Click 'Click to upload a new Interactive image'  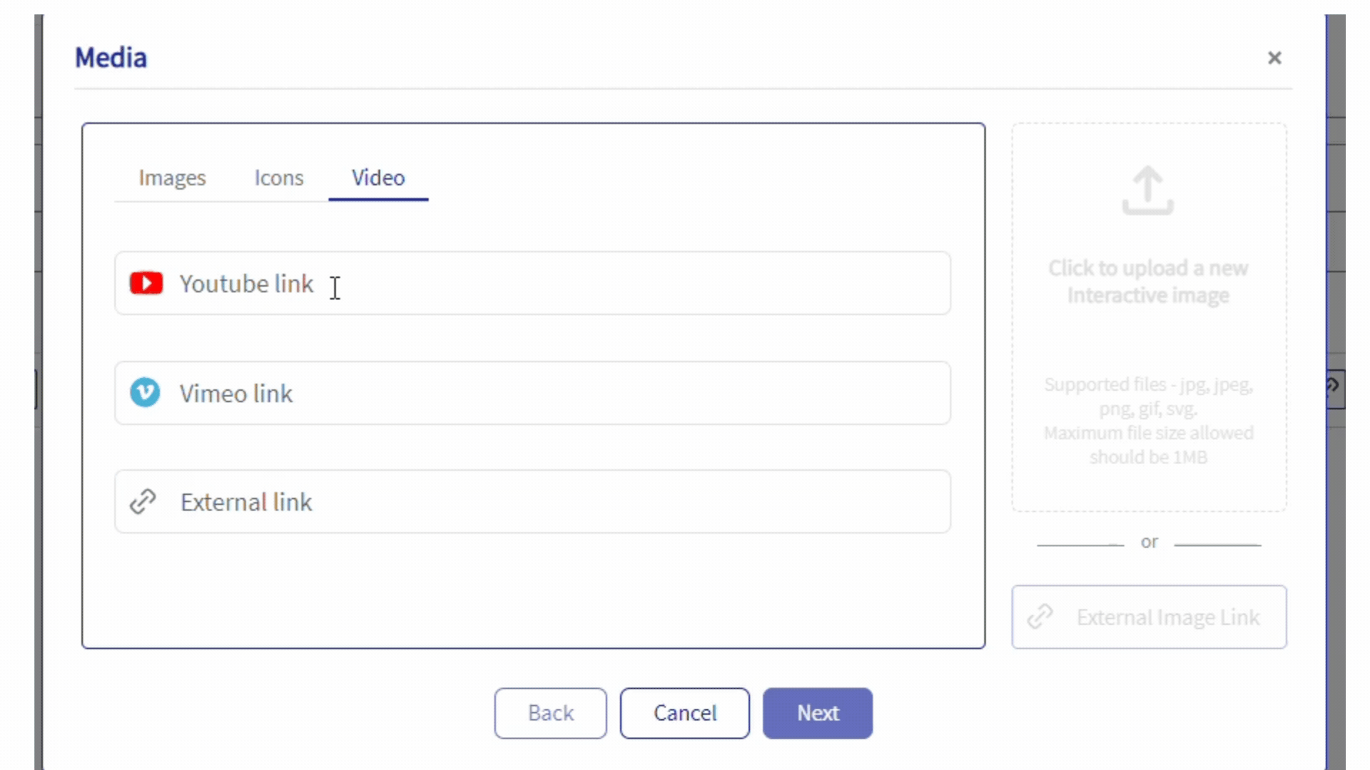[1147, 282]
